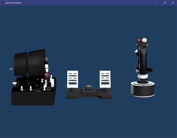Minimize the Joystick Visualizer window
The width and height of the screenshot is (177, 138).
(x=157, y=3)
